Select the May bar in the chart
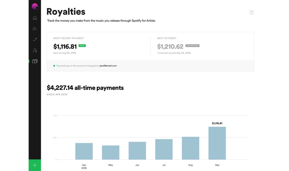The width and height of the screenshot is (289, 171). click(x=111, y=153)
